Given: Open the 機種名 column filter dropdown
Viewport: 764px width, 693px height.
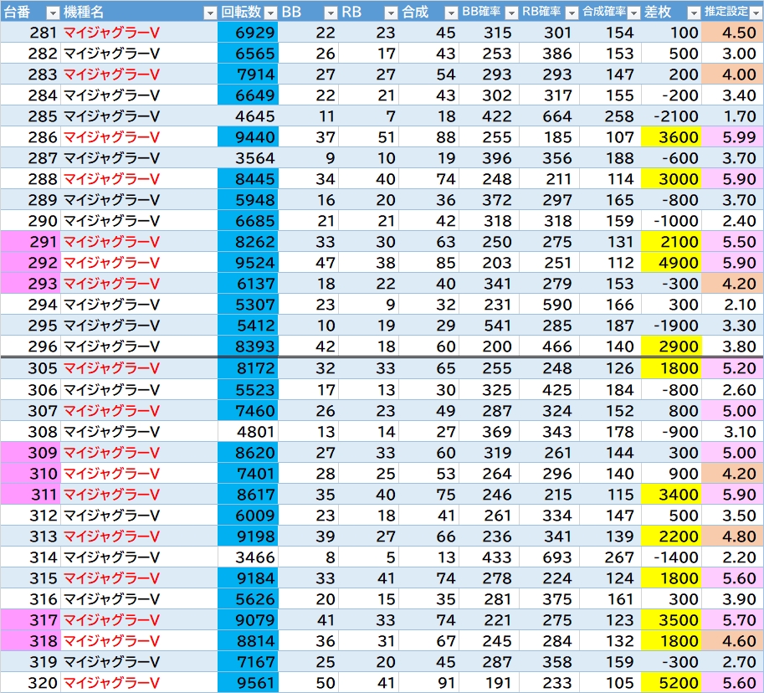Looking at the screenshot, I should [209, 13].
